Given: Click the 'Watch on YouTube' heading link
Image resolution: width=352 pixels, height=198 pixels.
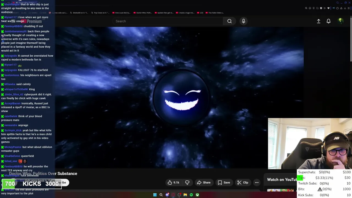Looking at the screenshot, I should [282, 180].
